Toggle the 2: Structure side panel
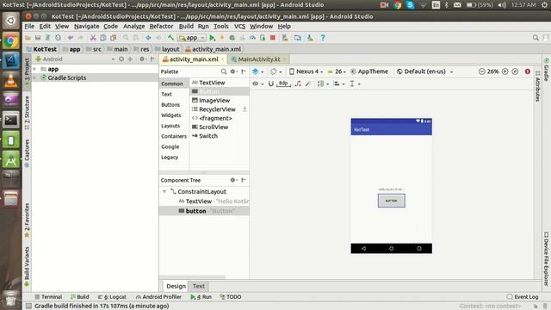Image resolution: width=551 pixels, height=310 pixels. pyautogui.click(x=27, y=113)
